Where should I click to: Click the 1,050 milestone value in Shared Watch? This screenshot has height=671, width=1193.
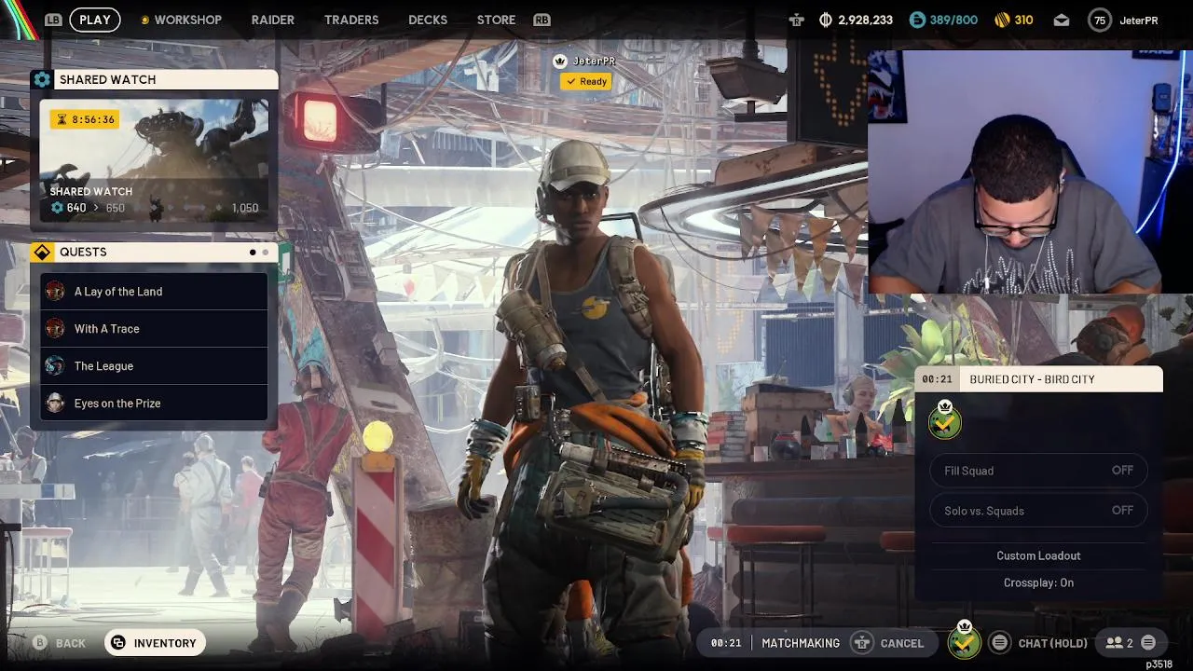[244, 208]
